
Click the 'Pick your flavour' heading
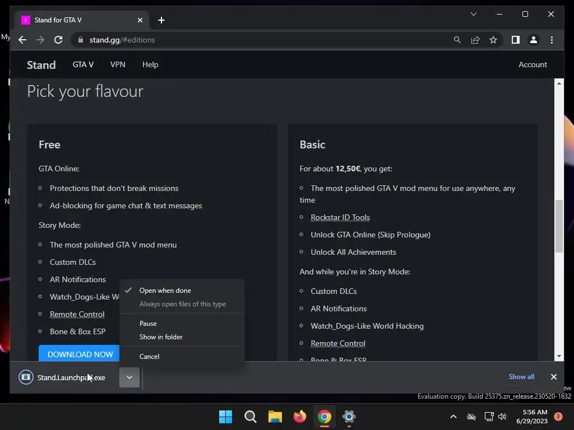85,91
